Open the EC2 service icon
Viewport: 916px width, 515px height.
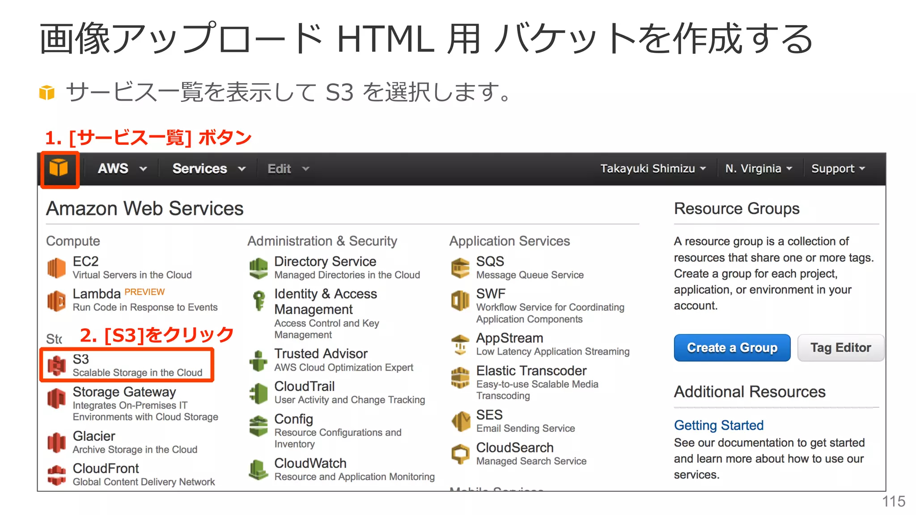click(57, 268)
